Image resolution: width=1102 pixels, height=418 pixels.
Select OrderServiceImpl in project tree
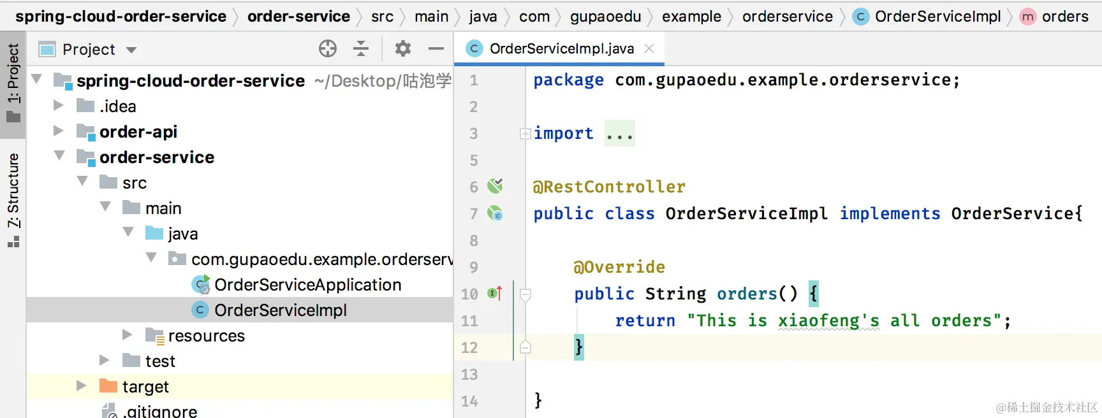click(x=240, y=310)
